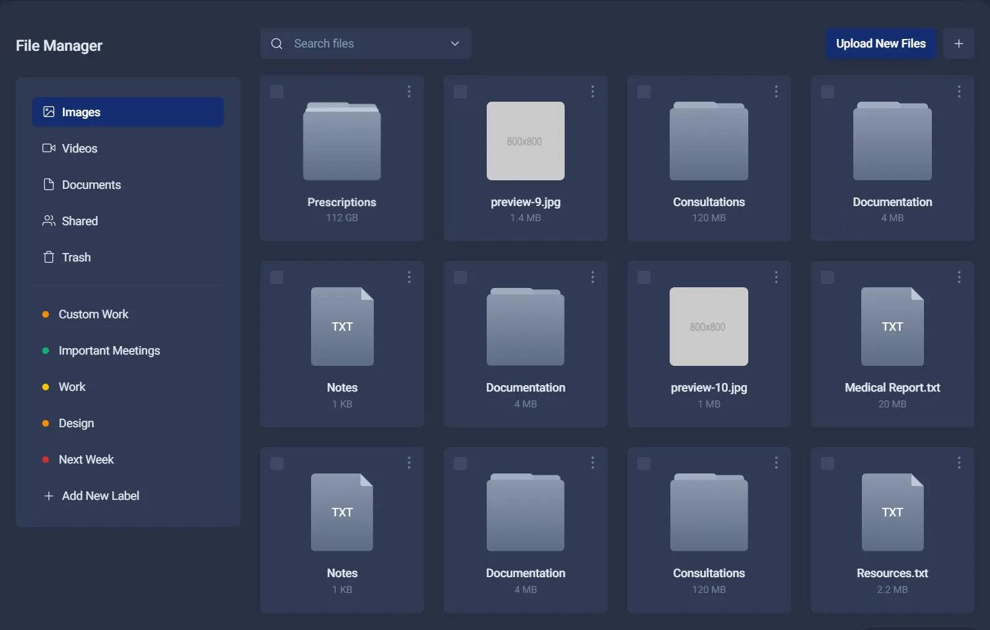Click the "File Manager" title
This screenshot has width=990, height=630.
[59, 46]
